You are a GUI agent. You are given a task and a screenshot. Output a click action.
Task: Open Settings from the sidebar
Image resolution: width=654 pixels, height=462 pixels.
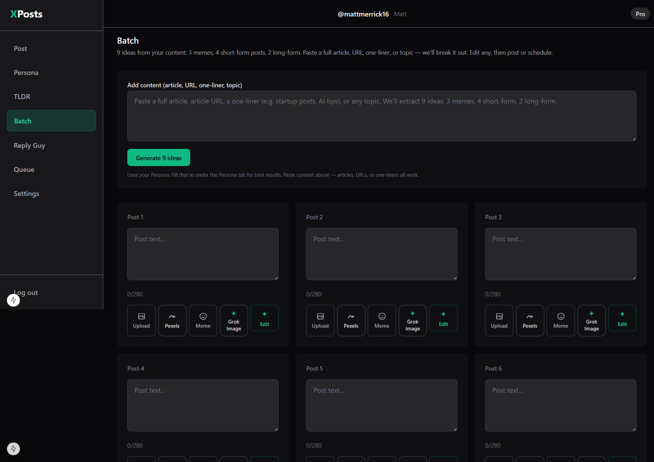click(x=26, y=194)
